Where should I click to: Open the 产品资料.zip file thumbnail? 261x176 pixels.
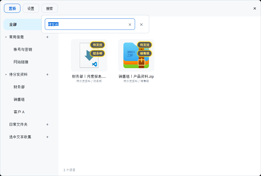(x=136, y=55)
